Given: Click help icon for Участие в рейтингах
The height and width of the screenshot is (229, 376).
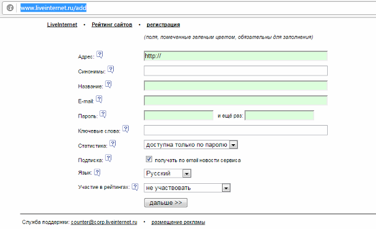Looking at the screenshot, I should coord(135,187).
